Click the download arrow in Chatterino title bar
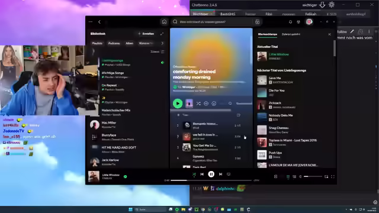 pos(322,5)
